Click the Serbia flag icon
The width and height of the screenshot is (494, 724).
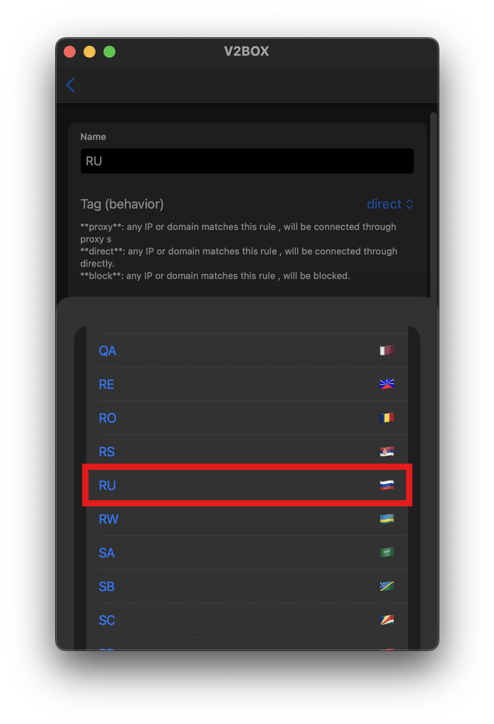[387, 452]
